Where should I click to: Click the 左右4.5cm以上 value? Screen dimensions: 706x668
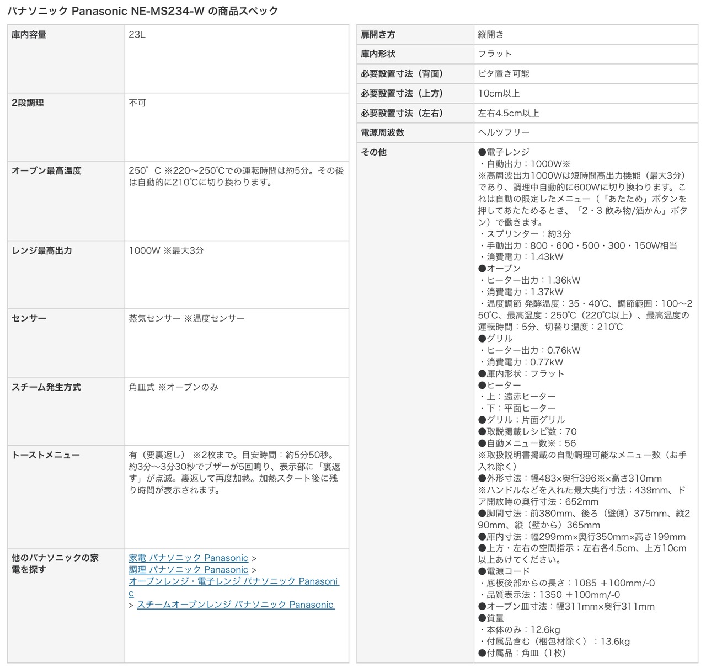(x=509, y=113)
